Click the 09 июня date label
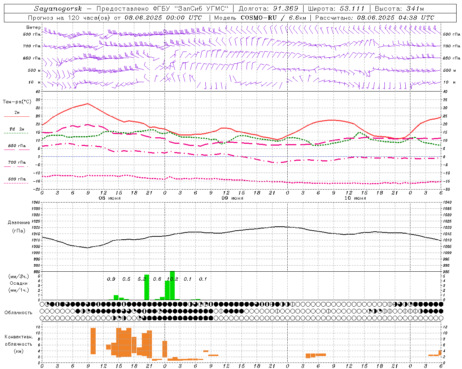This screenshot has height=369, width=462. (232, 198)
